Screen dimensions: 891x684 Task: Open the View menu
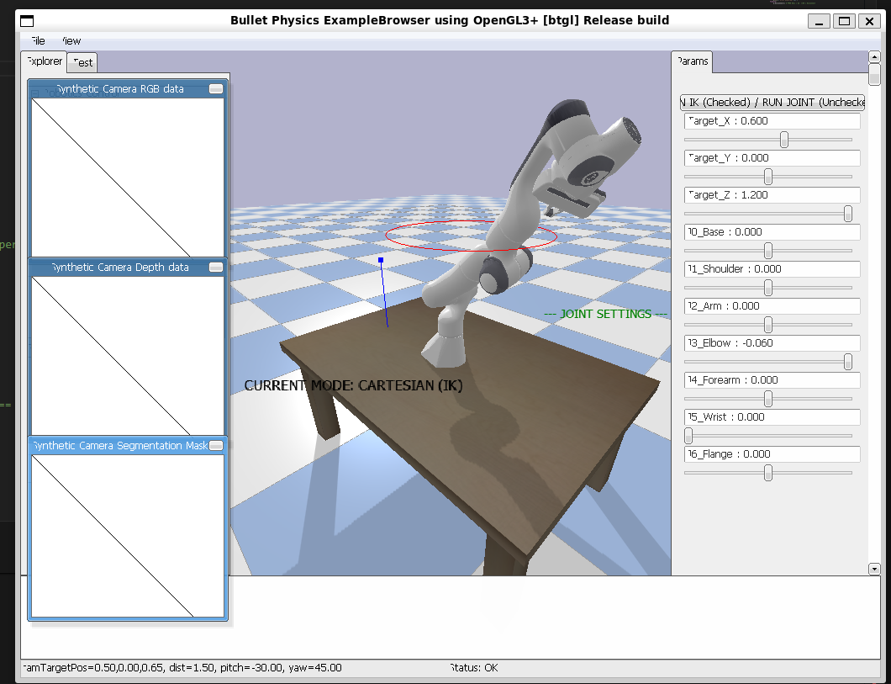[x=71, y=41]
